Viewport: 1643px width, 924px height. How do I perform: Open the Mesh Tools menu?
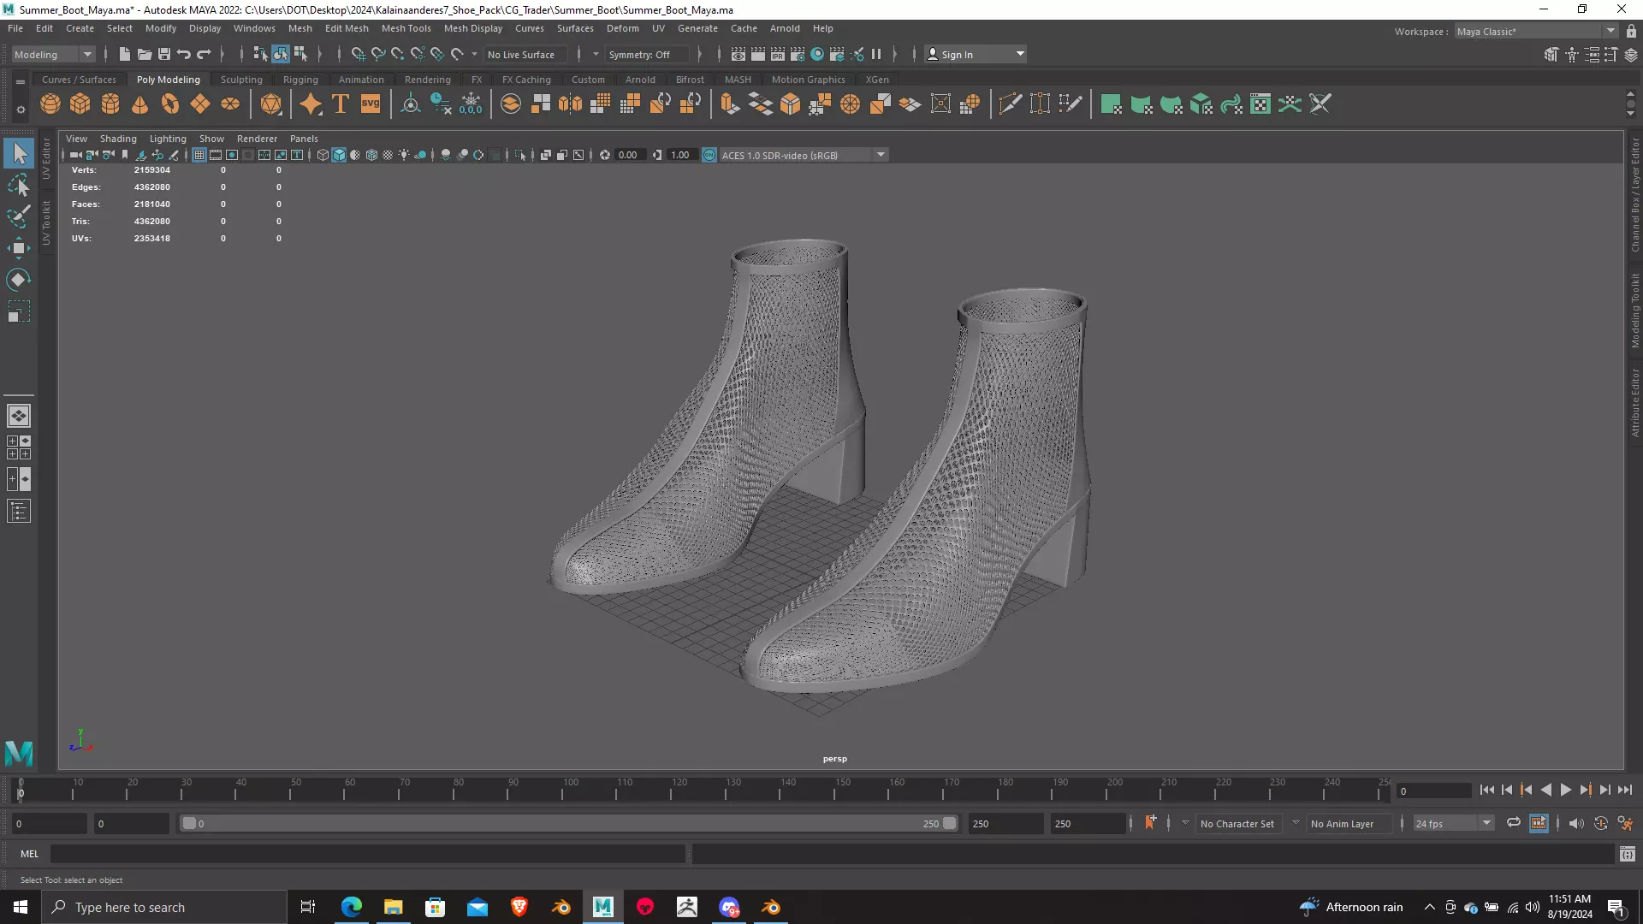click(x=406, y=28)
